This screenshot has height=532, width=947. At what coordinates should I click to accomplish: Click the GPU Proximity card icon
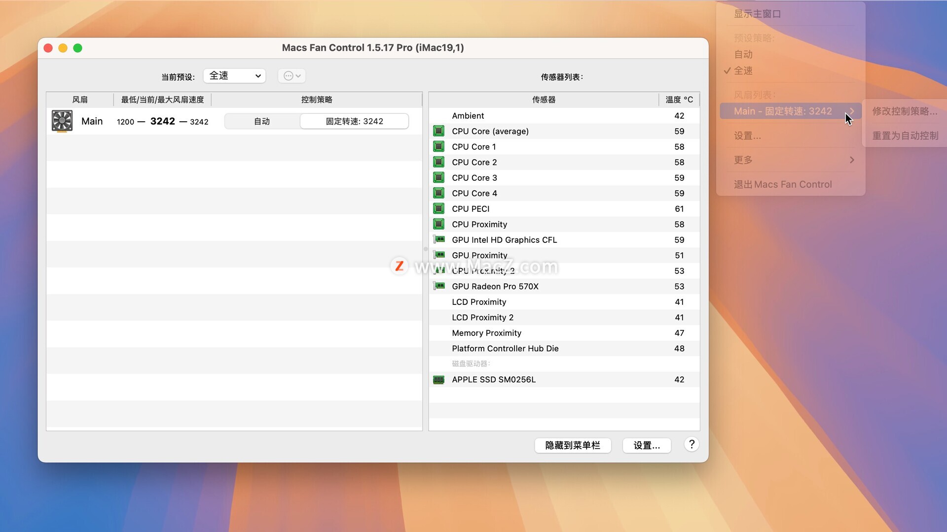pos(439,255)
